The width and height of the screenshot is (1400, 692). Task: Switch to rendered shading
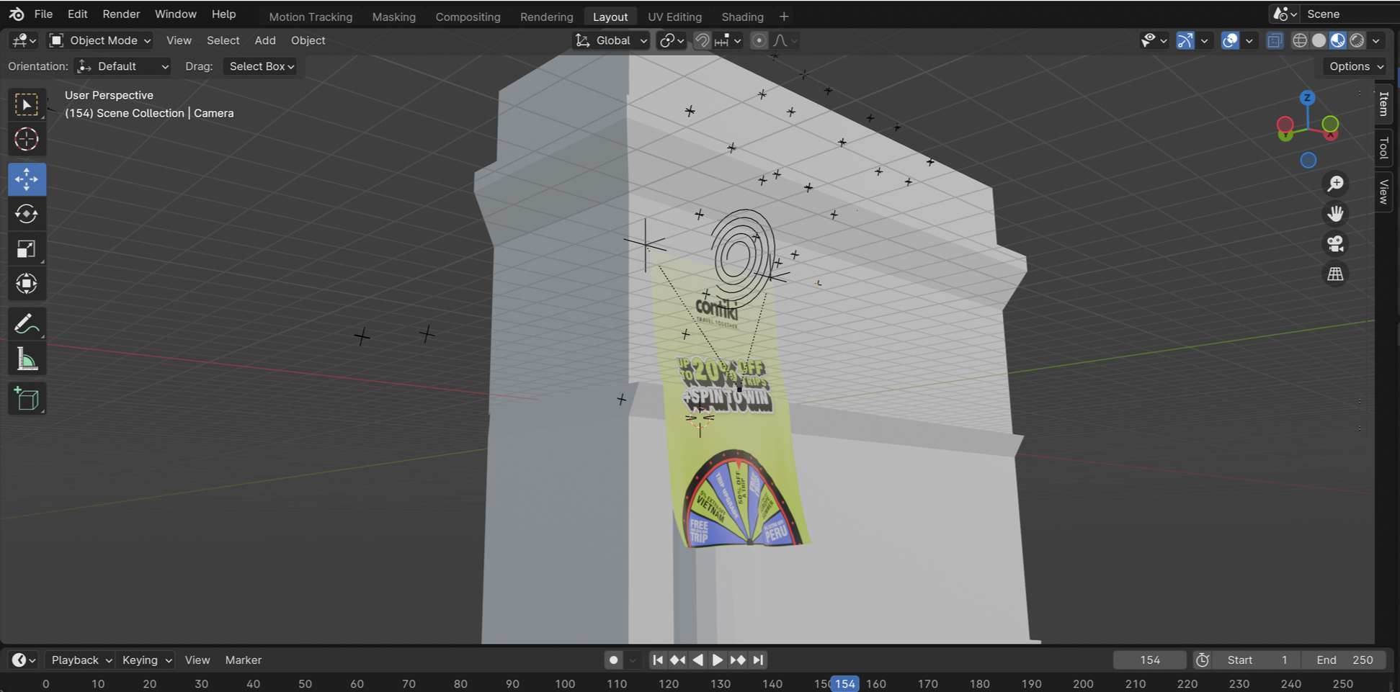tap(1357, 40)
